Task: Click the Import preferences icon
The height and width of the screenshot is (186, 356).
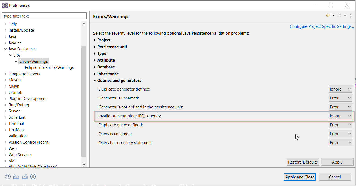Action: 16,177
